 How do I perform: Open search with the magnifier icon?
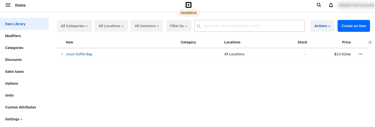click(x=319, y=5)
